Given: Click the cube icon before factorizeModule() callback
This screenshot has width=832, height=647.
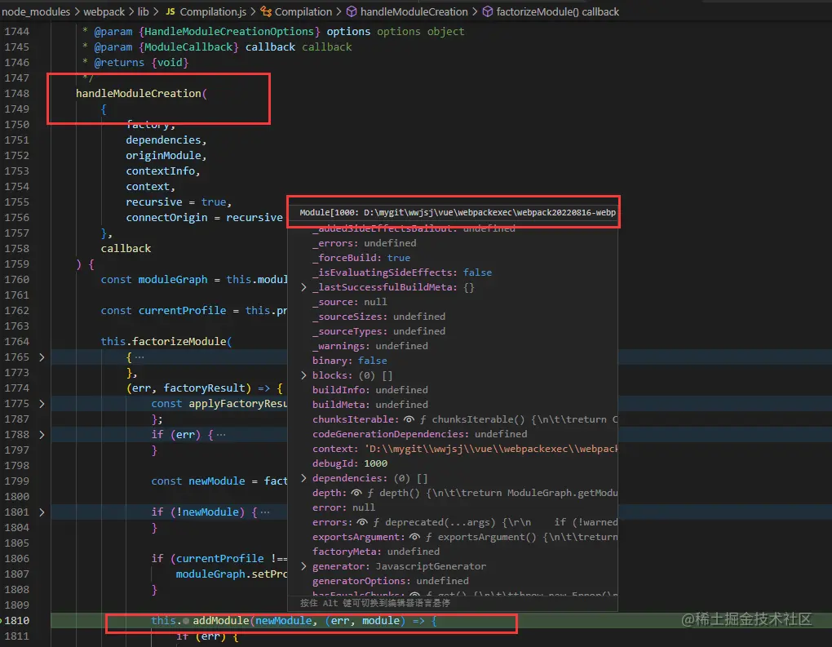Looking at the screenshot, I should click(487, 11).
